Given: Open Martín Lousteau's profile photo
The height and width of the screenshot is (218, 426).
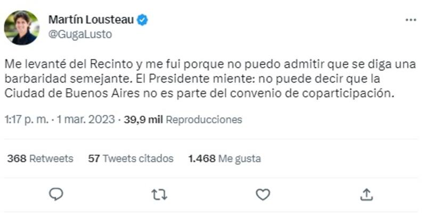Looking at the screenshot, I should click(22, 27).
